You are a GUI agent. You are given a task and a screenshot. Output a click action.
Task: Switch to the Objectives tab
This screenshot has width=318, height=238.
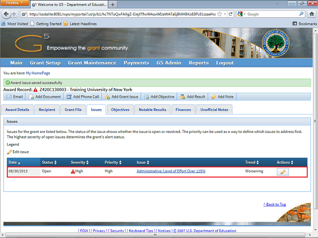click(x=120, y=110)
